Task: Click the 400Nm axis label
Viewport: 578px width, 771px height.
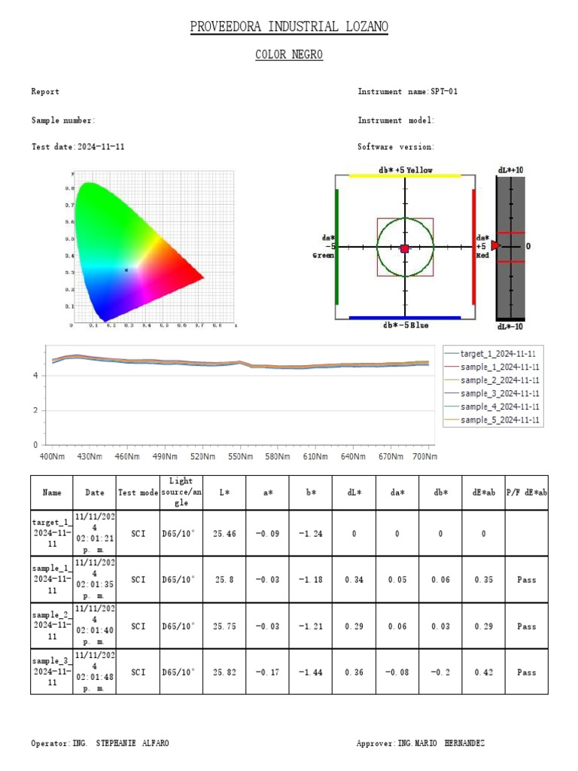Action: (52, 456)
